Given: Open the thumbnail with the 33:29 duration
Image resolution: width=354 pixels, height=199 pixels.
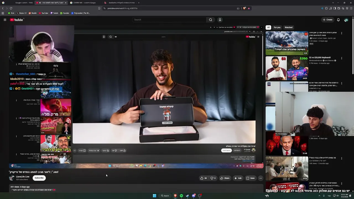Looking at the screenshot, I should [287, 168].
